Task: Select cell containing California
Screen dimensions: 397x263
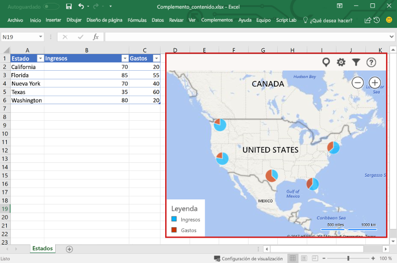Action: point(28,67)
